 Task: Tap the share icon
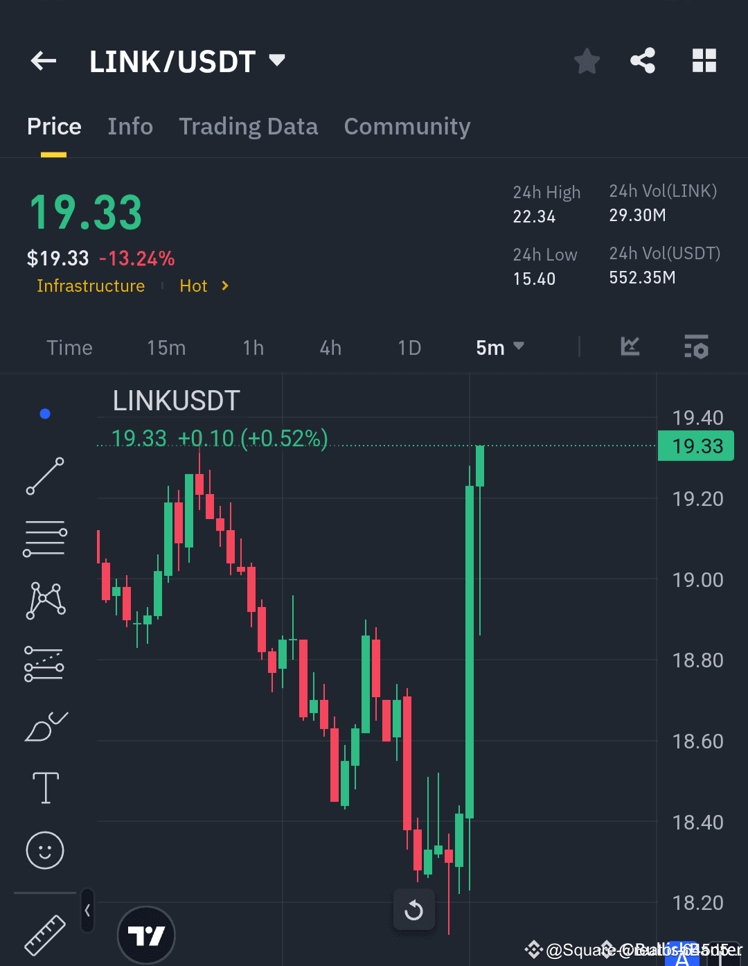point(643,61)
